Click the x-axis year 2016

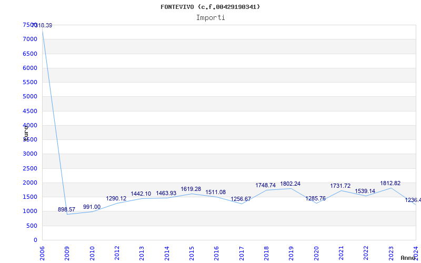[217, 254]
